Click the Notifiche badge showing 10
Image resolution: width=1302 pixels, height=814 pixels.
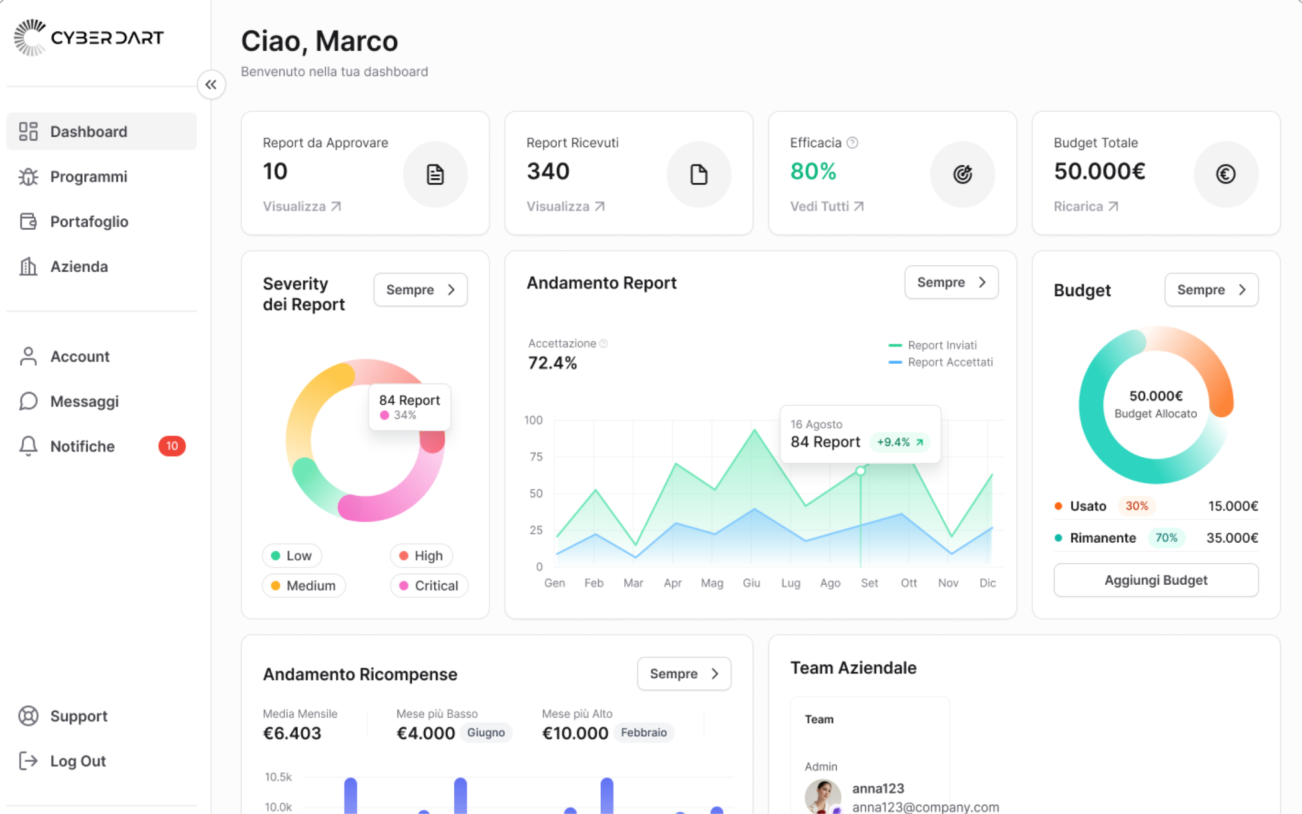coord(171,446)
